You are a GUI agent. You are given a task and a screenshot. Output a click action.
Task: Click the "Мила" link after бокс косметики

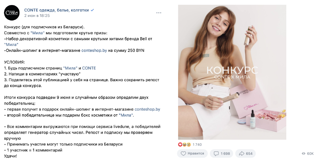point(126,115)
